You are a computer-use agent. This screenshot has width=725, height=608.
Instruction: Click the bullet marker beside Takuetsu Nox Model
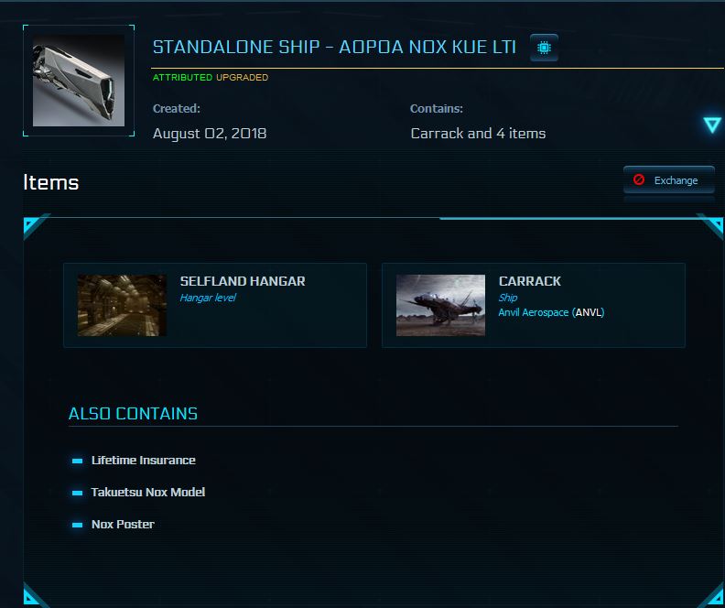coord(77,493)
